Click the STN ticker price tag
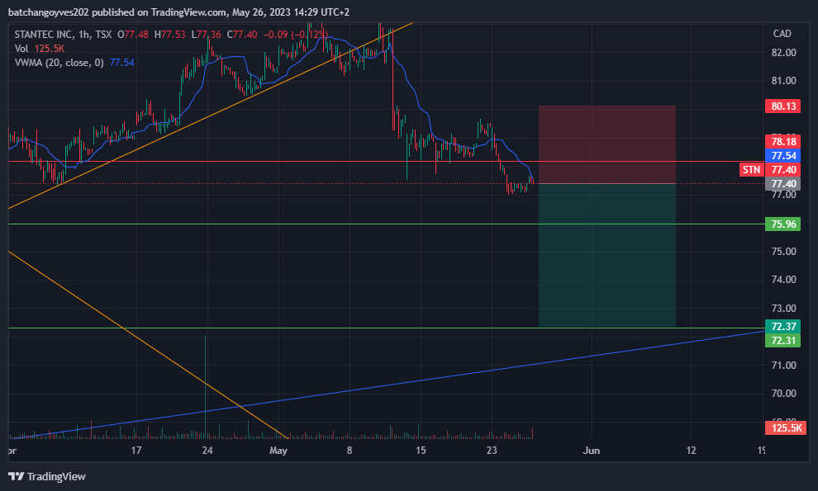Screen dimensions: 818x491 751,170
